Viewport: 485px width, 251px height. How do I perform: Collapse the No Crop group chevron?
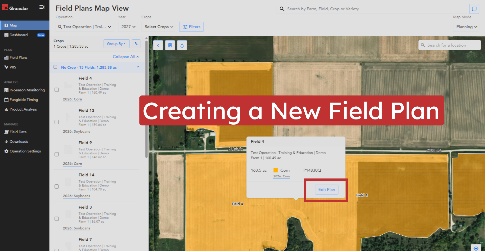[x=138, y=67]
